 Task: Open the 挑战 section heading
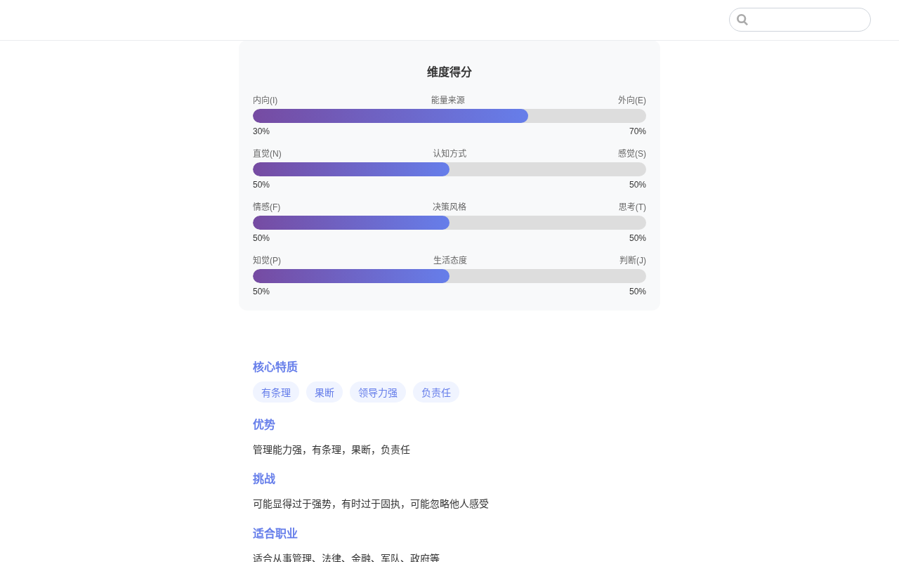pyautogui.click(x=263, y=478)
